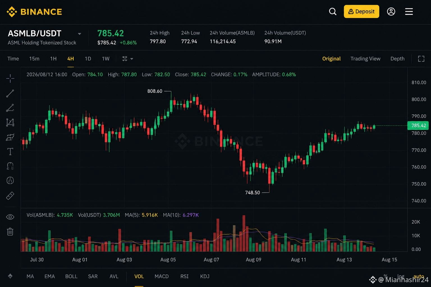Select the angled ray line tool
The height and width of the screenshot is (287, 431).
coord(10,108)
